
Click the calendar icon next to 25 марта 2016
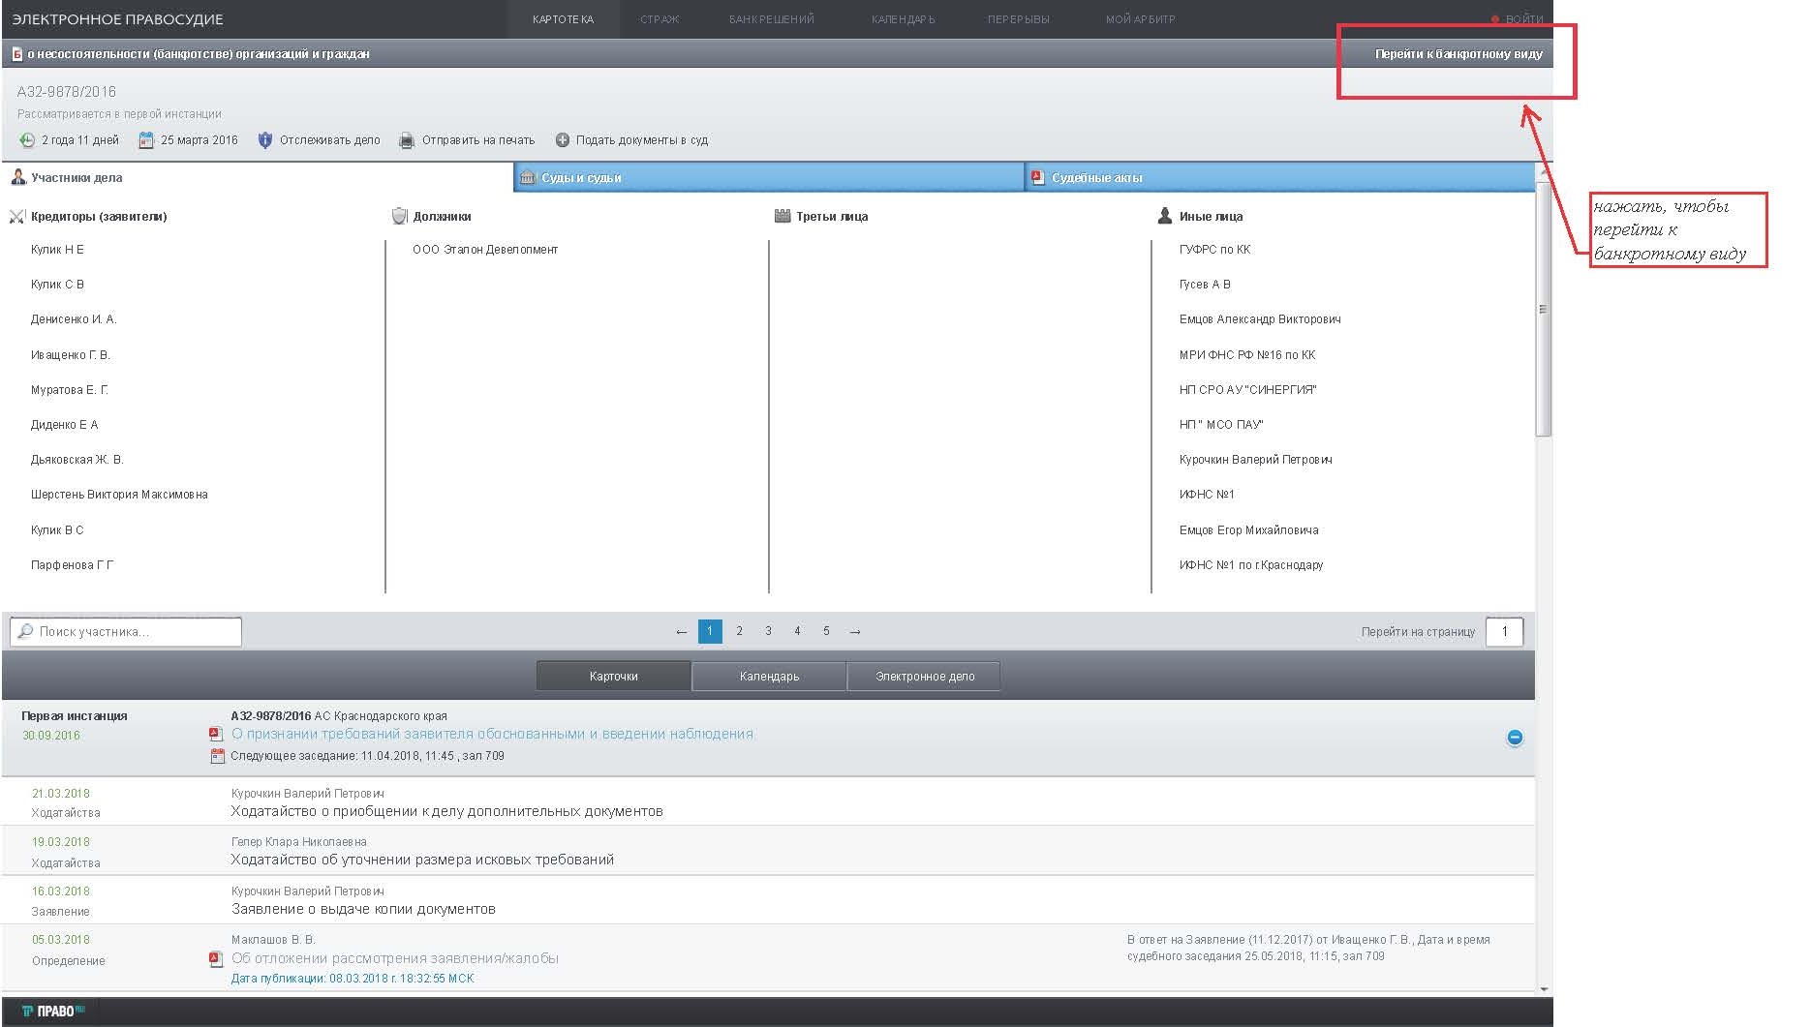[146, 140]
